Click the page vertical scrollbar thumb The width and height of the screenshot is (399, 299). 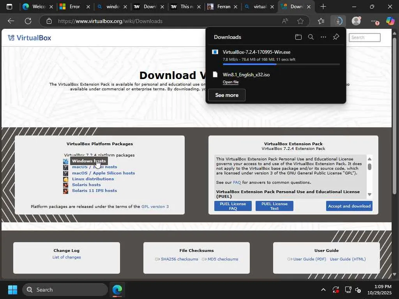click(x=394, y=116)
